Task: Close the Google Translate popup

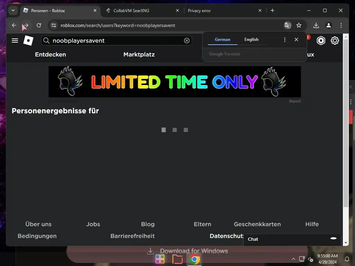Action: click(x=296, y=39)
